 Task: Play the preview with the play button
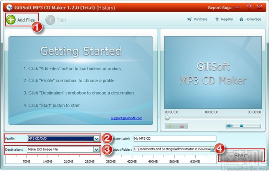click(170, 126)
